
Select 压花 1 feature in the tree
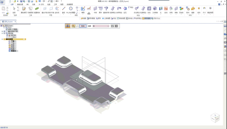(13, 49)
